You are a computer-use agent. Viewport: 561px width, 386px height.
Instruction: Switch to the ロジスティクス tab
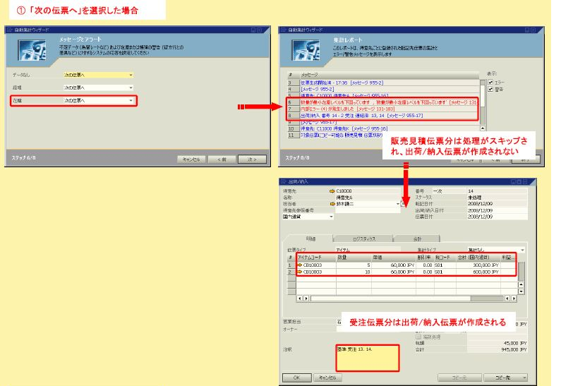click(x=362, y=239)
